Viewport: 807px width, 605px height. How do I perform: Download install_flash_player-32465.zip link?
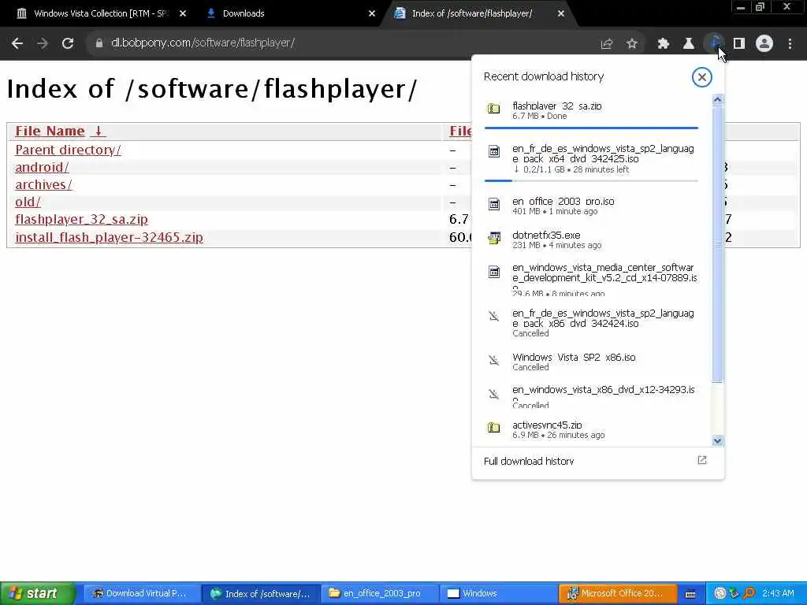[109, 238]
